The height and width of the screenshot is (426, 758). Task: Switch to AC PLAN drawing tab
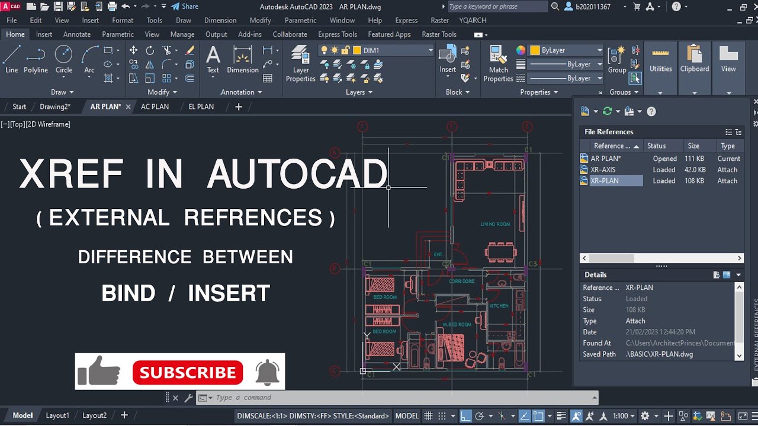(x=155, y=106)
